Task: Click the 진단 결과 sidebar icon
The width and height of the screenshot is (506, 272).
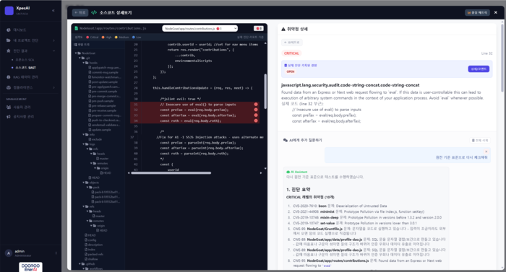Action: pos(9,51)
